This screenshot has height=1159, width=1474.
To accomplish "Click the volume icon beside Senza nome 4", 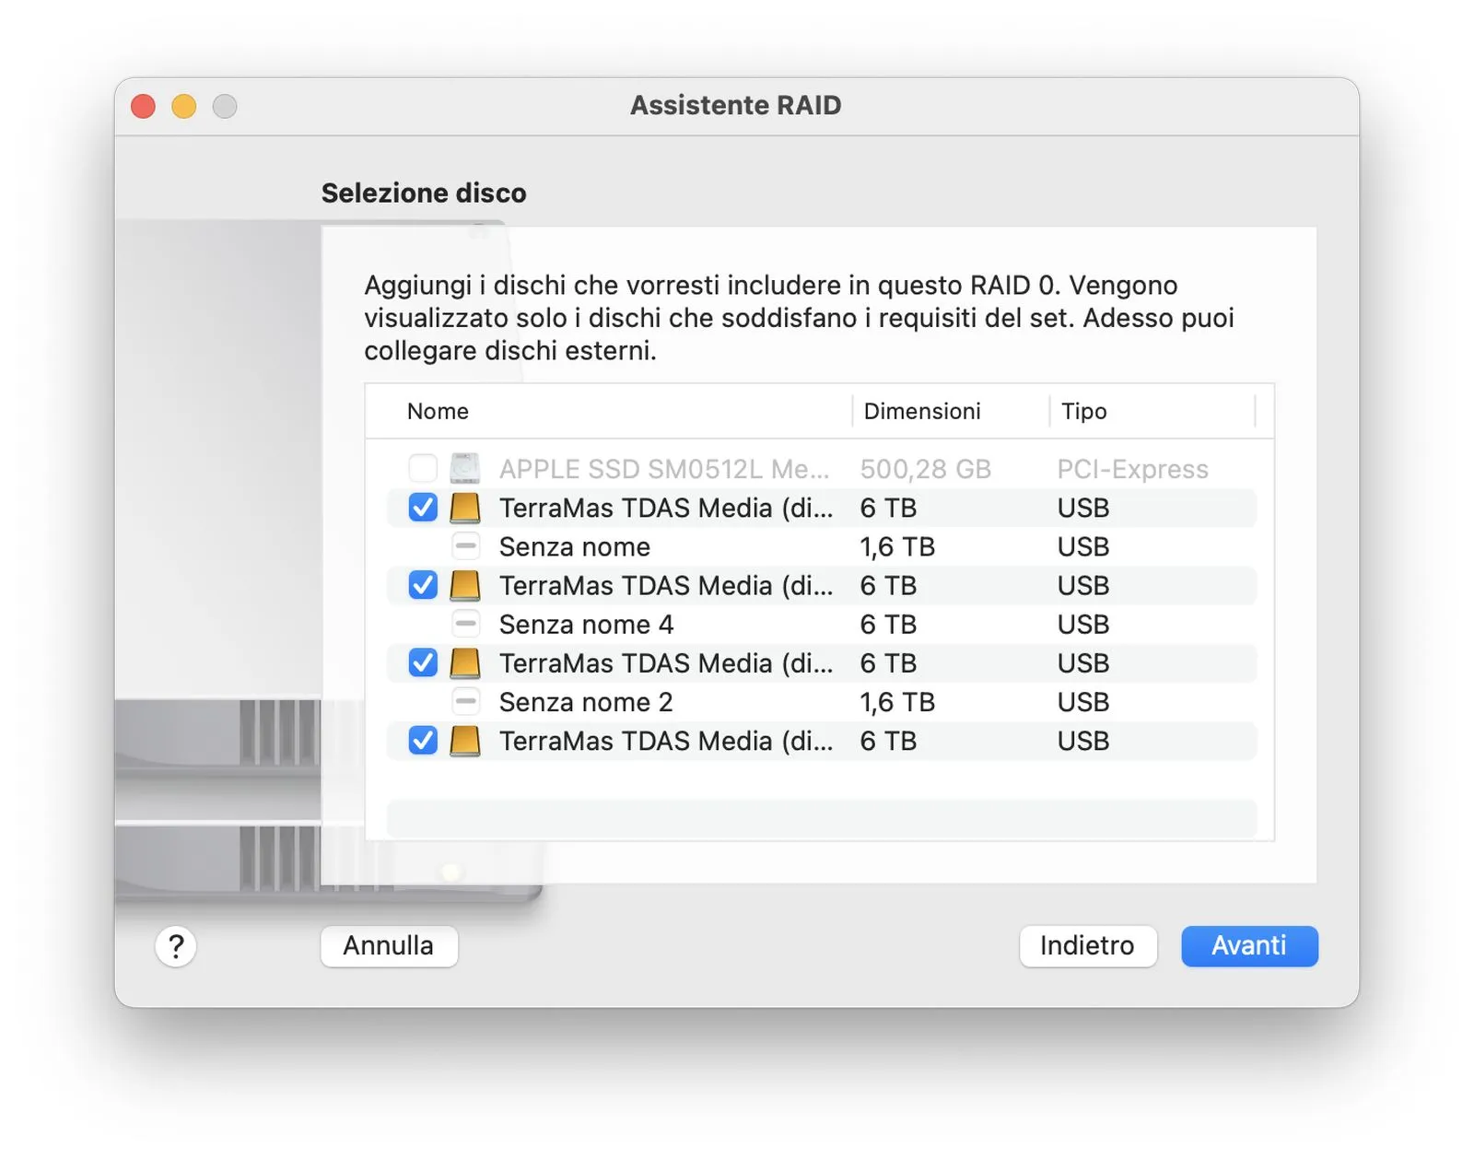I will pos(466,625).
